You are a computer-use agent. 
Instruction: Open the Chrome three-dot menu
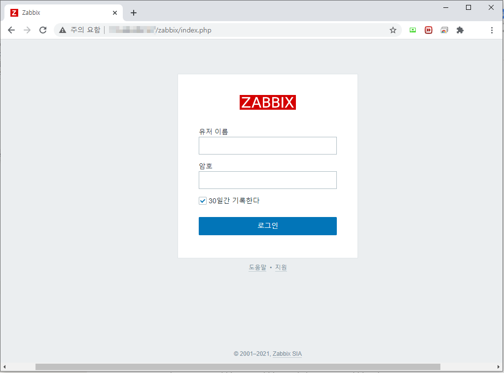click(x=492, y=30)
